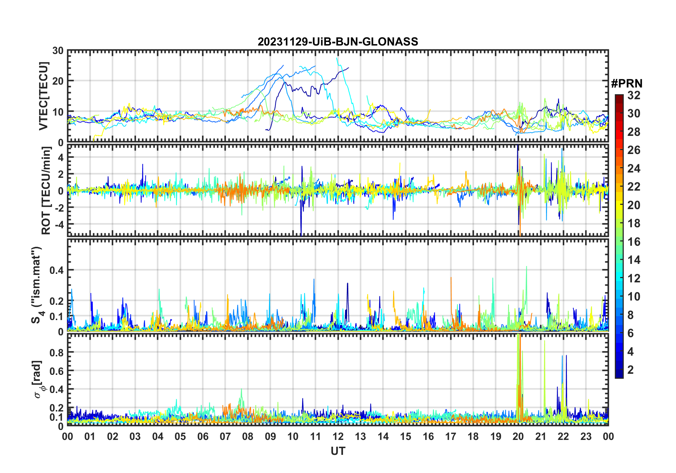Click the #PRN colorbar title
The width and height of the screenshot is (676, 473).
627,84
